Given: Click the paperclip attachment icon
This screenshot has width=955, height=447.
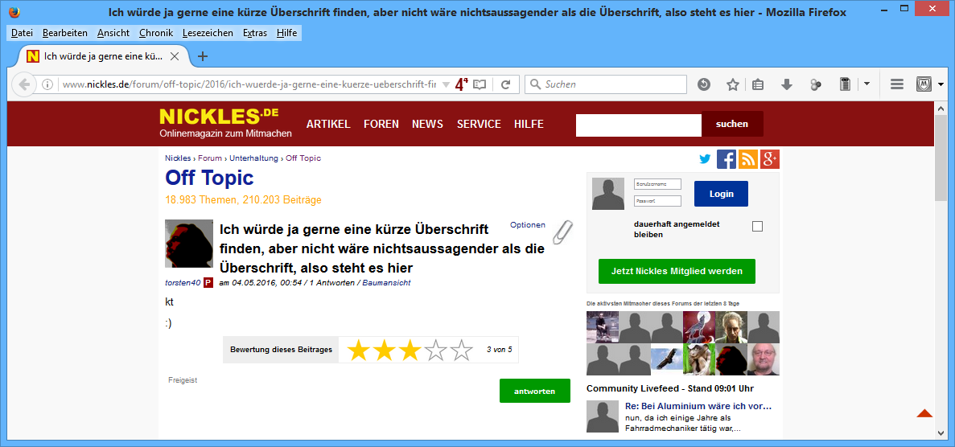Looking at the screenshot, I should pos(563,232).
